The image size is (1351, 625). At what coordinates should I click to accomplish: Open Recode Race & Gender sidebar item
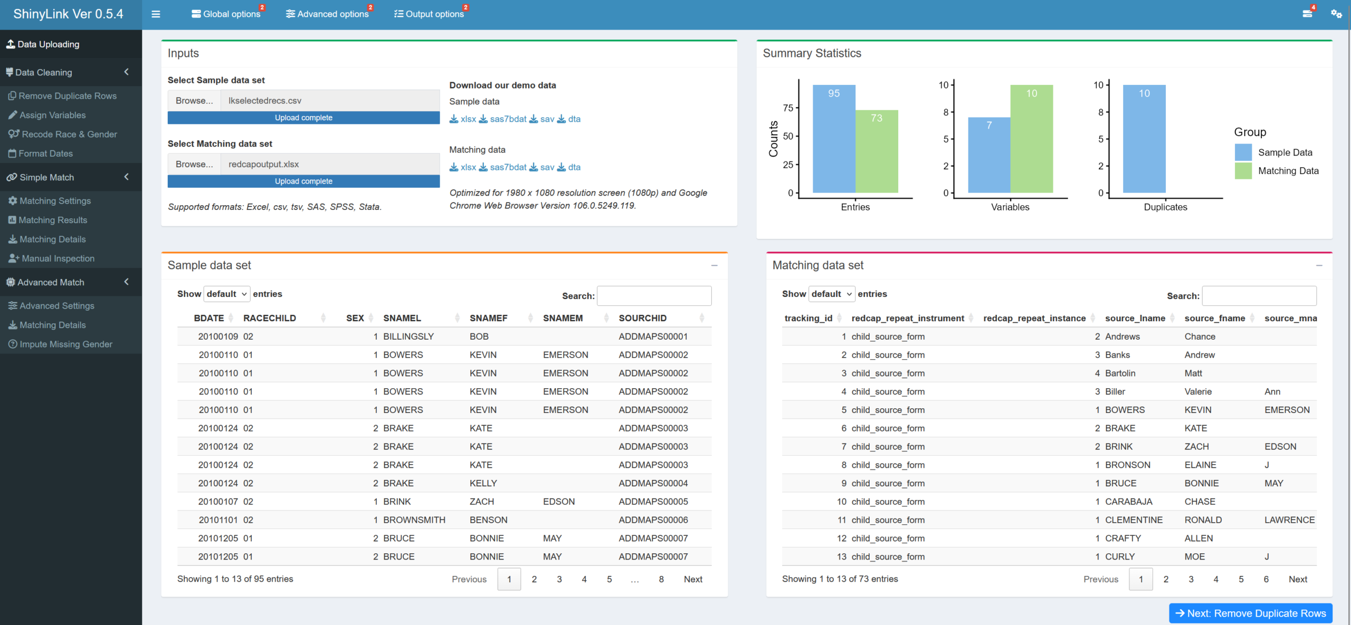point(62,134)
